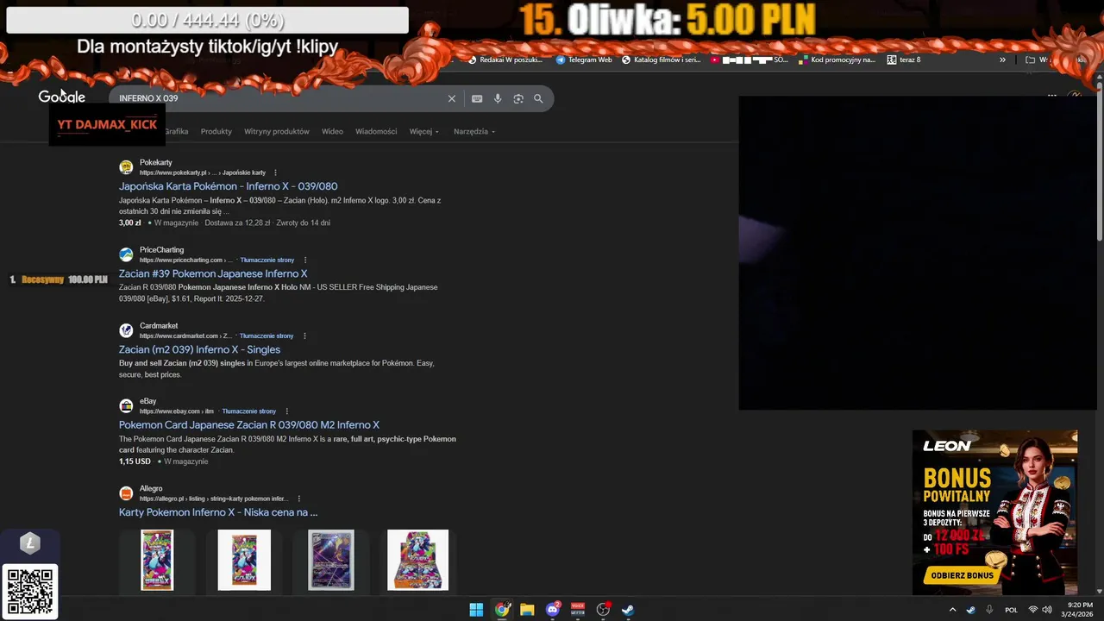Open the Kod promocyjny bookmark
1104x621 pixels.
[x=837, y=60]
